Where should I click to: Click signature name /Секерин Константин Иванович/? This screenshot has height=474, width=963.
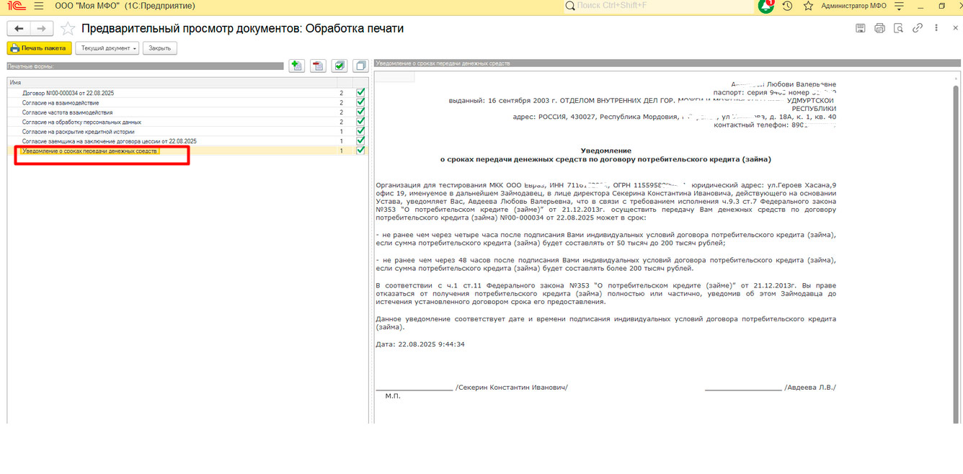(x=512, y=388)
